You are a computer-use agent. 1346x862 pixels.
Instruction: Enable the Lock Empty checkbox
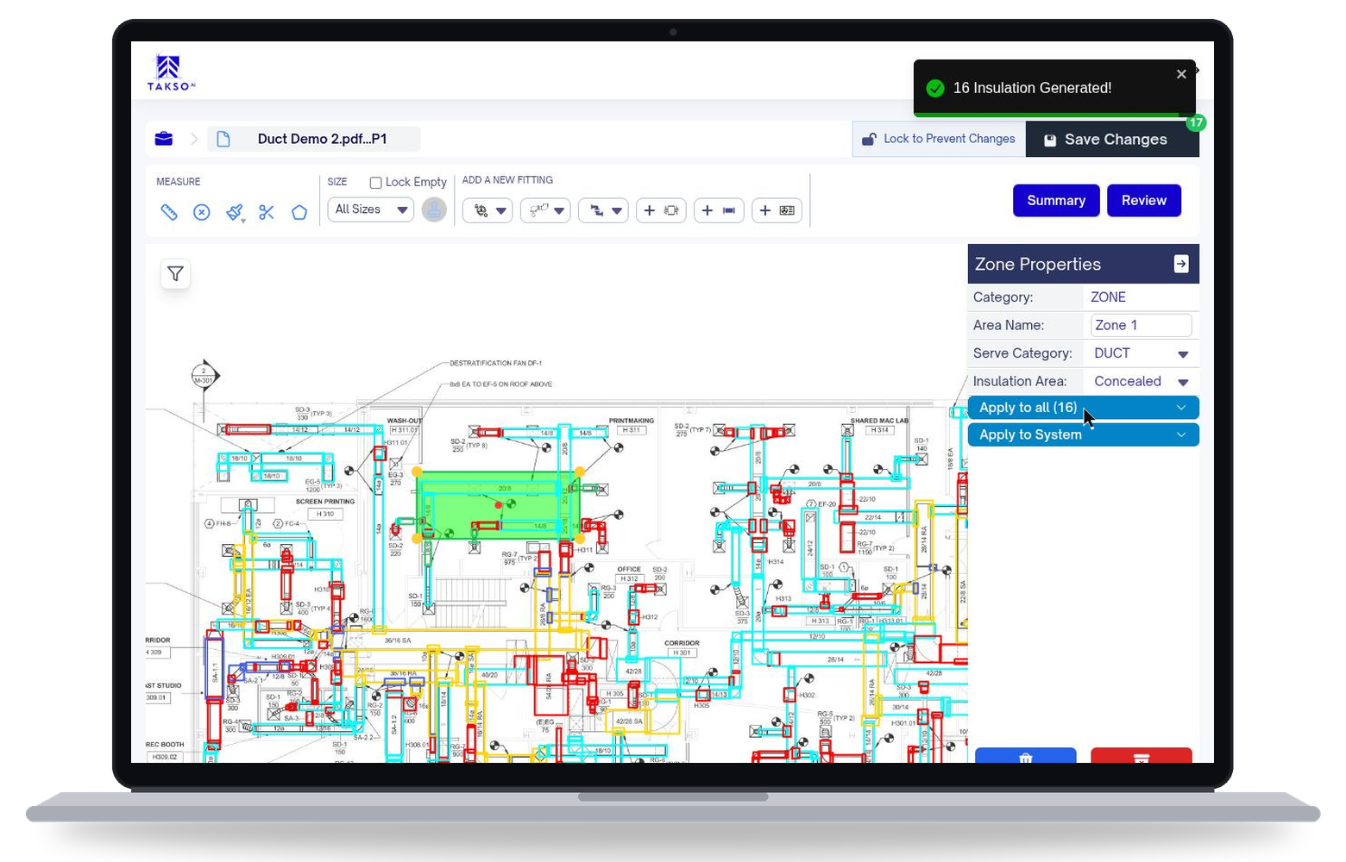376,183
